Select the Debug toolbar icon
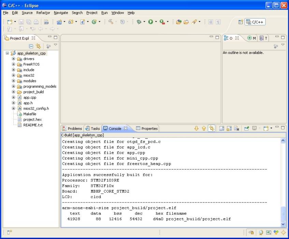Viewport: 289px width, 239px height. click(140, 22)
